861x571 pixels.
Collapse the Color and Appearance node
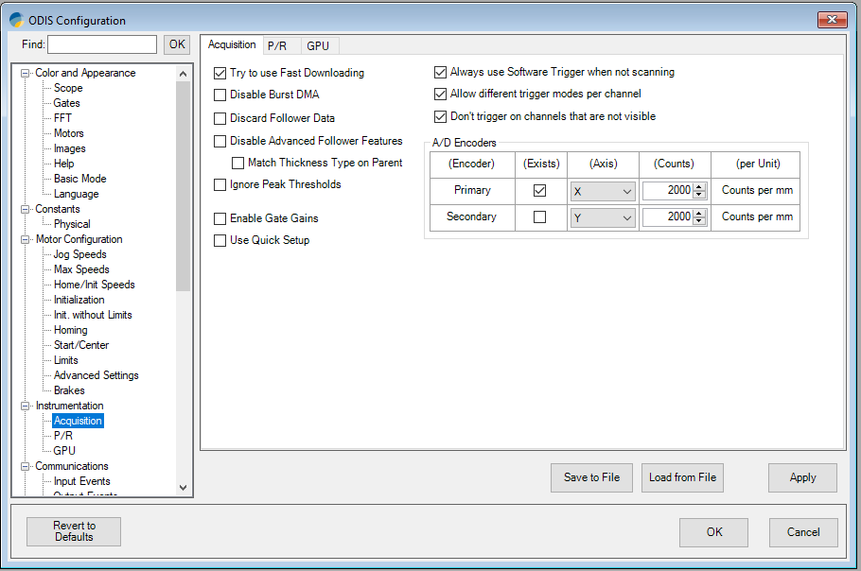pyautogui.click(x=26, y=73)
